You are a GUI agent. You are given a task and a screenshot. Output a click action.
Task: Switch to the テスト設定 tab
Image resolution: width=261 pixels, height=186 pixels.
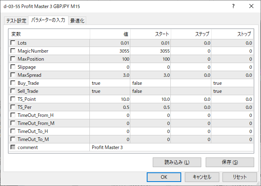point(16,21)
